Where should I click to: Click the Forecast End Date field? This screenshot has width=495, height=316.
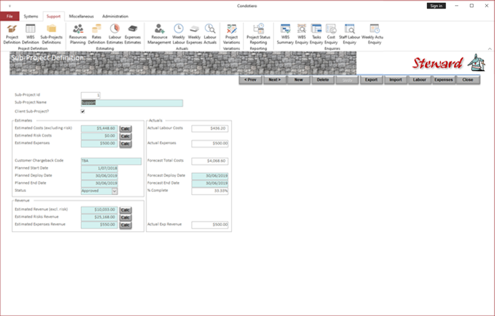[210, 183]
